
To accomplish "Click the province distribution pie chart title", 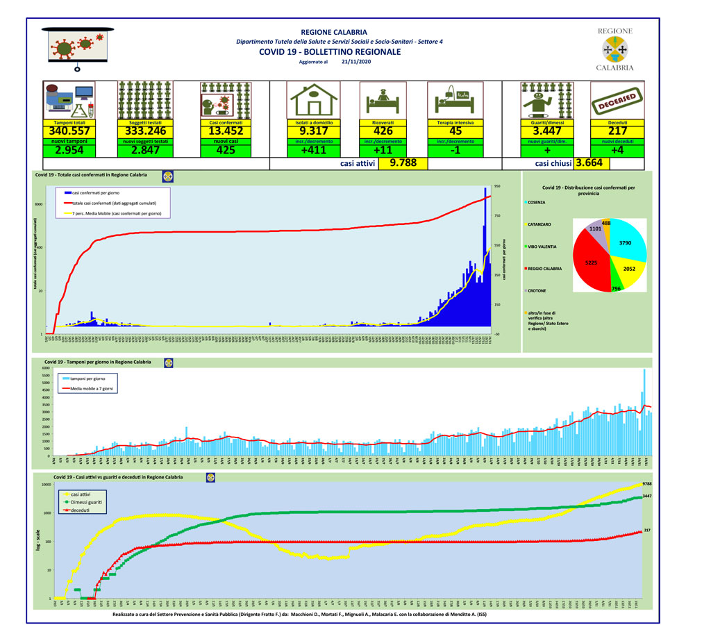I will 589,190.
